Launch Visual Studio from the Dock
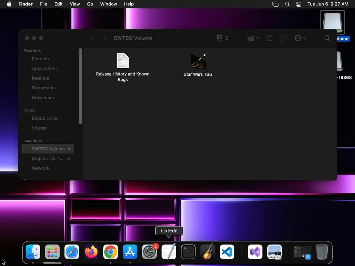 coord(255,252)
